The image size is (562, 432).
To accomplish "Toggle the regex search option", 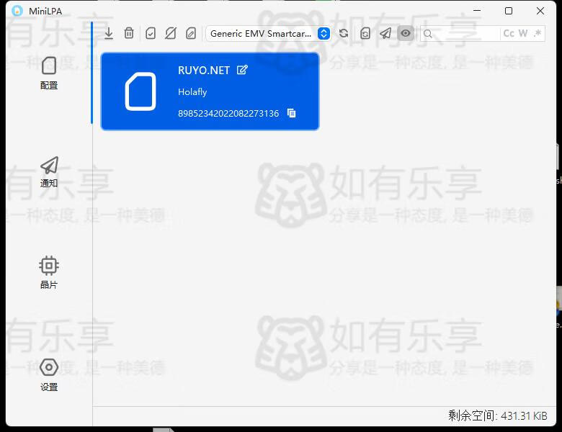I will click(538, 33).
